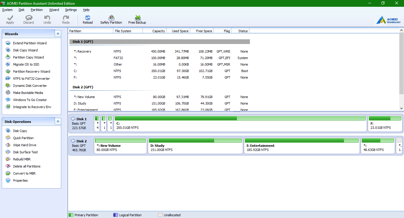Open the Disk menu

22,10
